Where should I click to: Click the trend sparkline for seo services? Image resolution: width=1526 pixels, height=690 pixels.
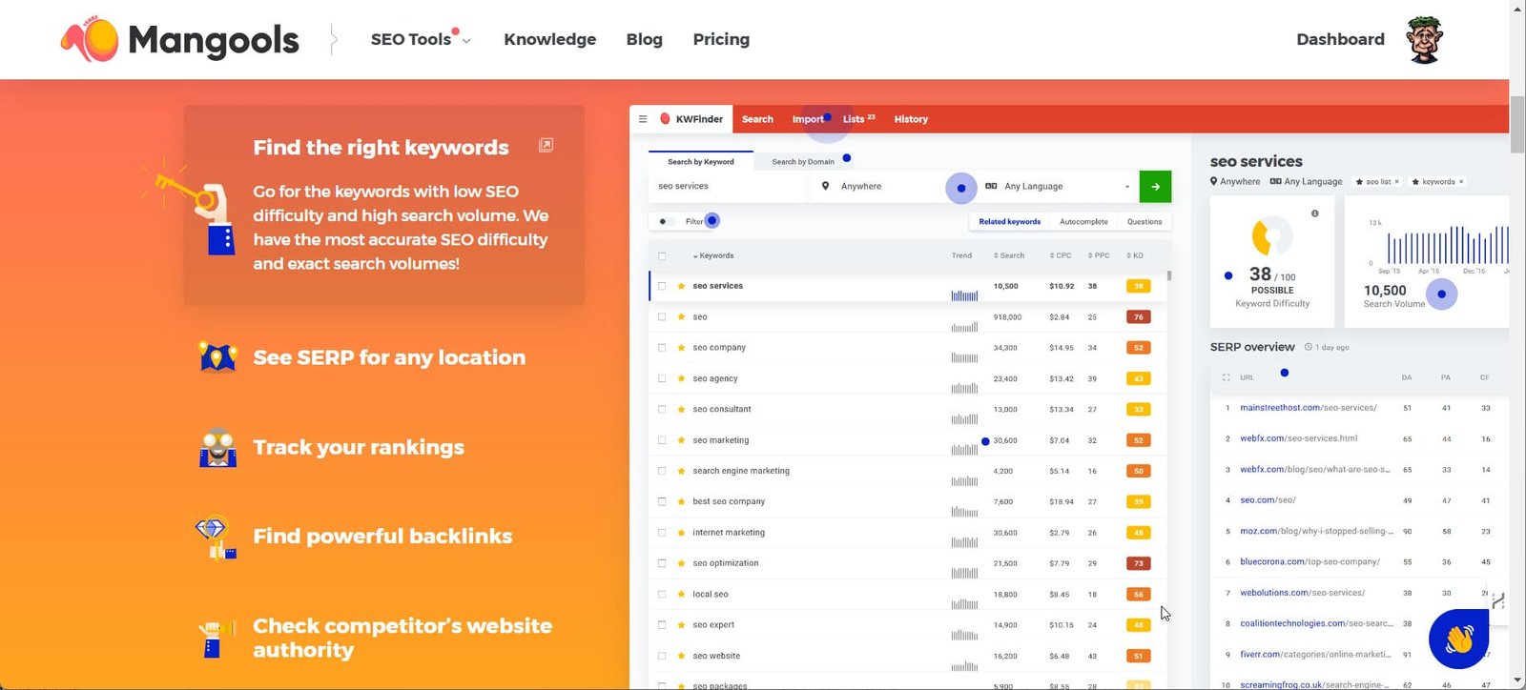pyautogui.click(x=964, y=294)
